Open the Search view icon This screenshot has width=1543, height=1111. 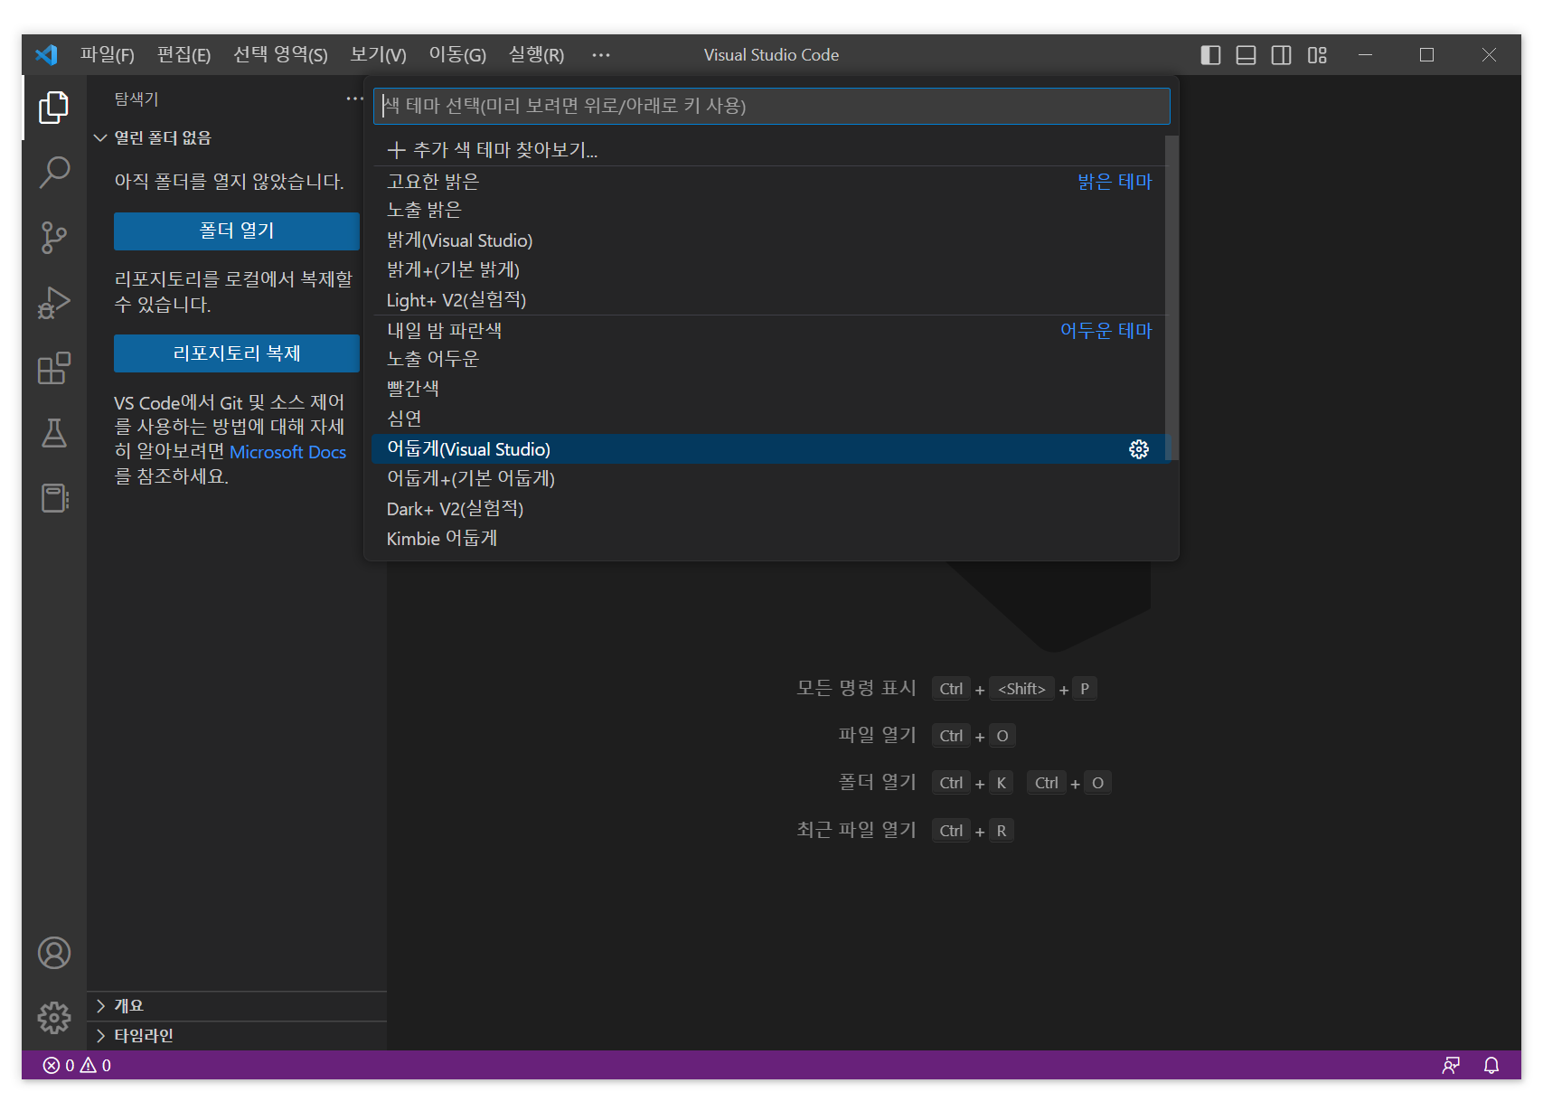pyautogui.click(x=54, y=172)
